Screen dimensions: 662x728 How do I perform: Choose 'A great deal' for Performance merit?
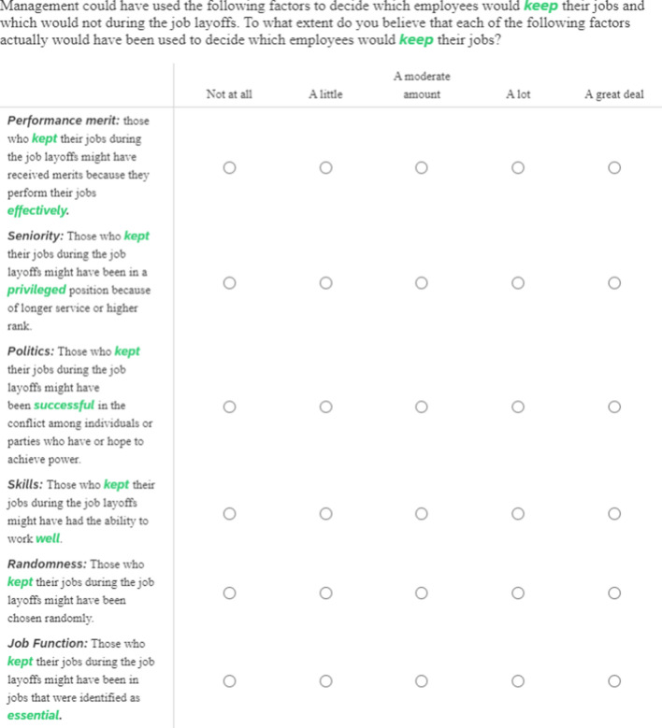pyautogui.click(x=613, y=167)
